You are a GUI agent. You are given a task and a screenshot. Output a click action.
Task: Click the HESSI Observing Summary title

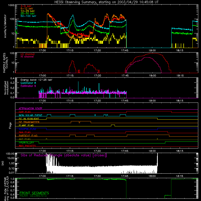[106, 2]
